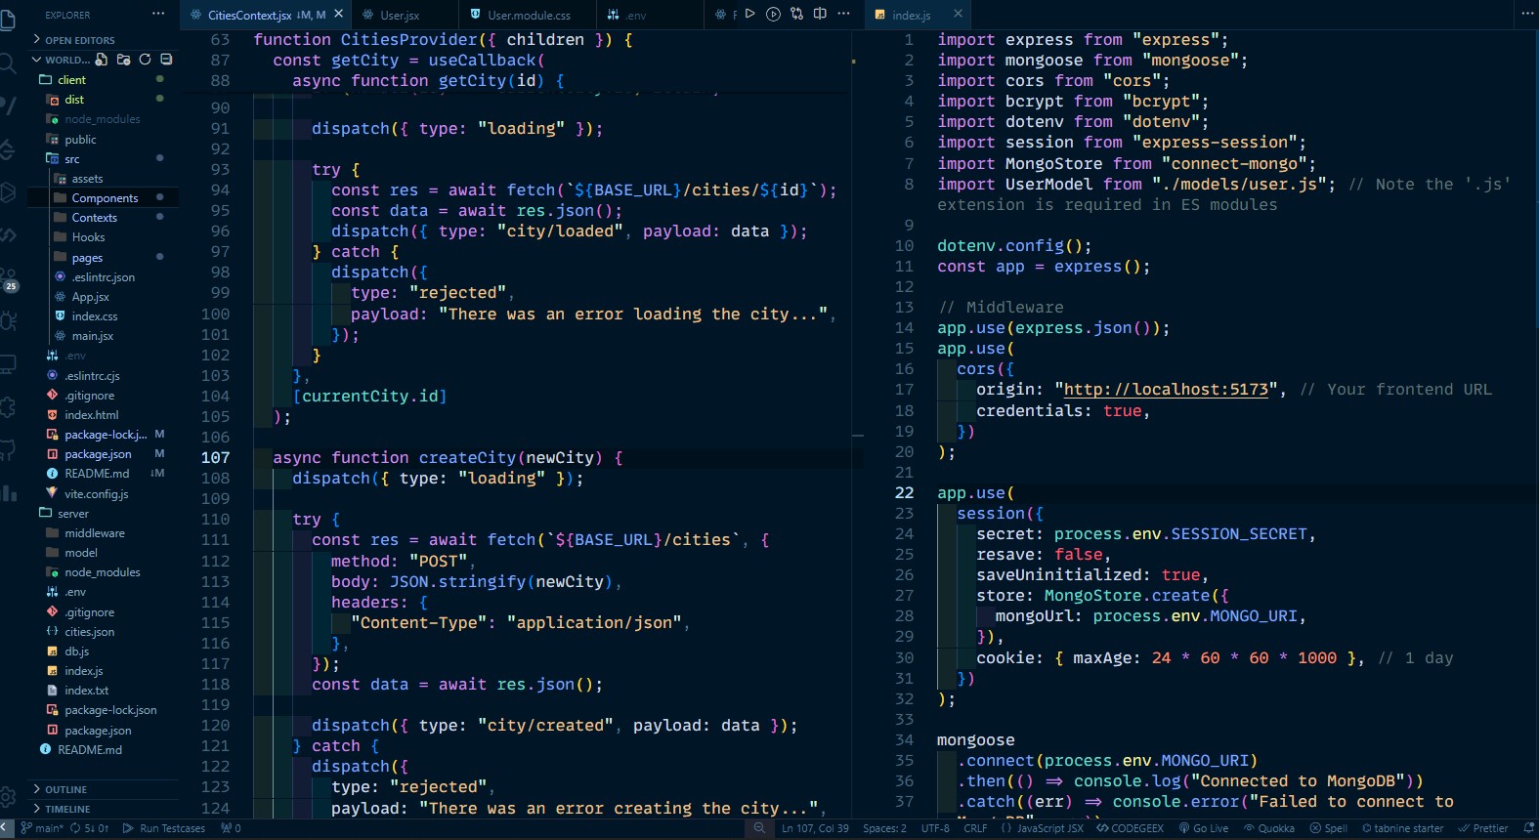Click the split editor icon
Image resolution: width=1539 pixels, height=840 pixels.
point(820,14)
